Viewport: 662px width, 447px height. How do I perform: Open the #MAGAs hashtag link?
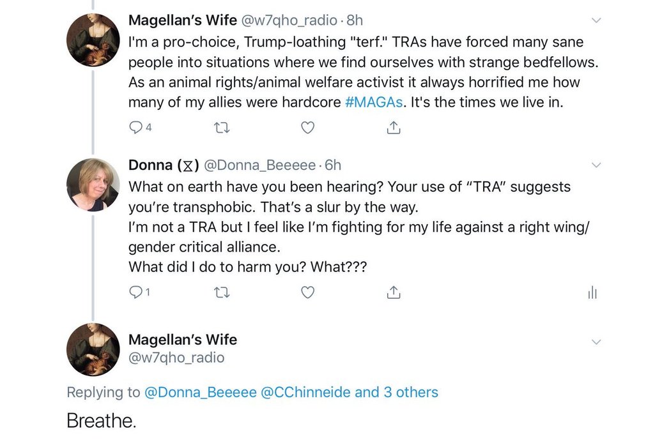(x=374, y=102)
